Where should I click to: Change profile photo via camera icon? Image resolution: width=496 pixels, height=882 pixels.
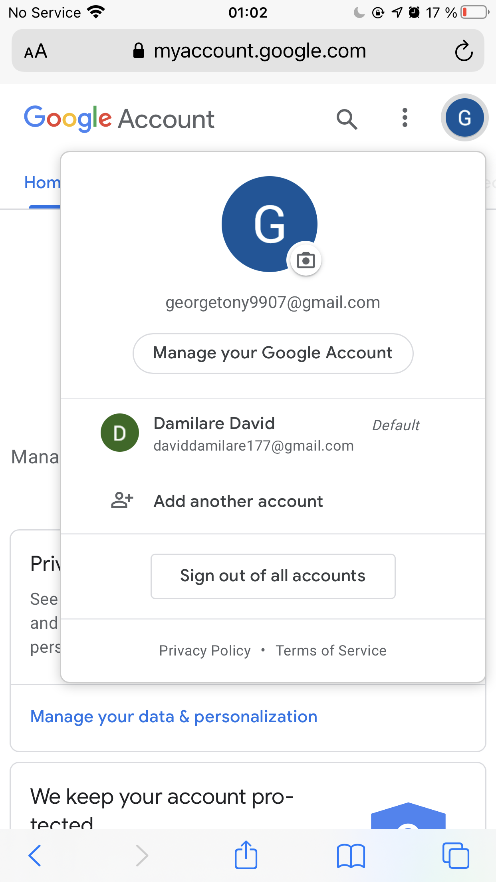306,260
